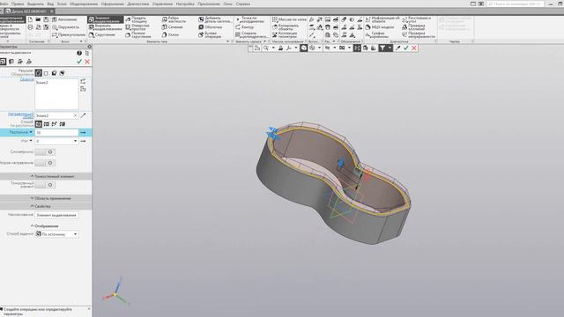Screen dimensions: 564x317
Task: Select Придать толщину tool
Action: point(137,19)
